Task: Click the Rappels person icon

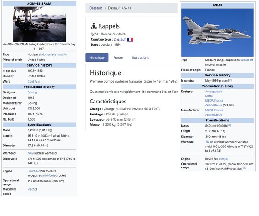Action: [x=94, y=26]
